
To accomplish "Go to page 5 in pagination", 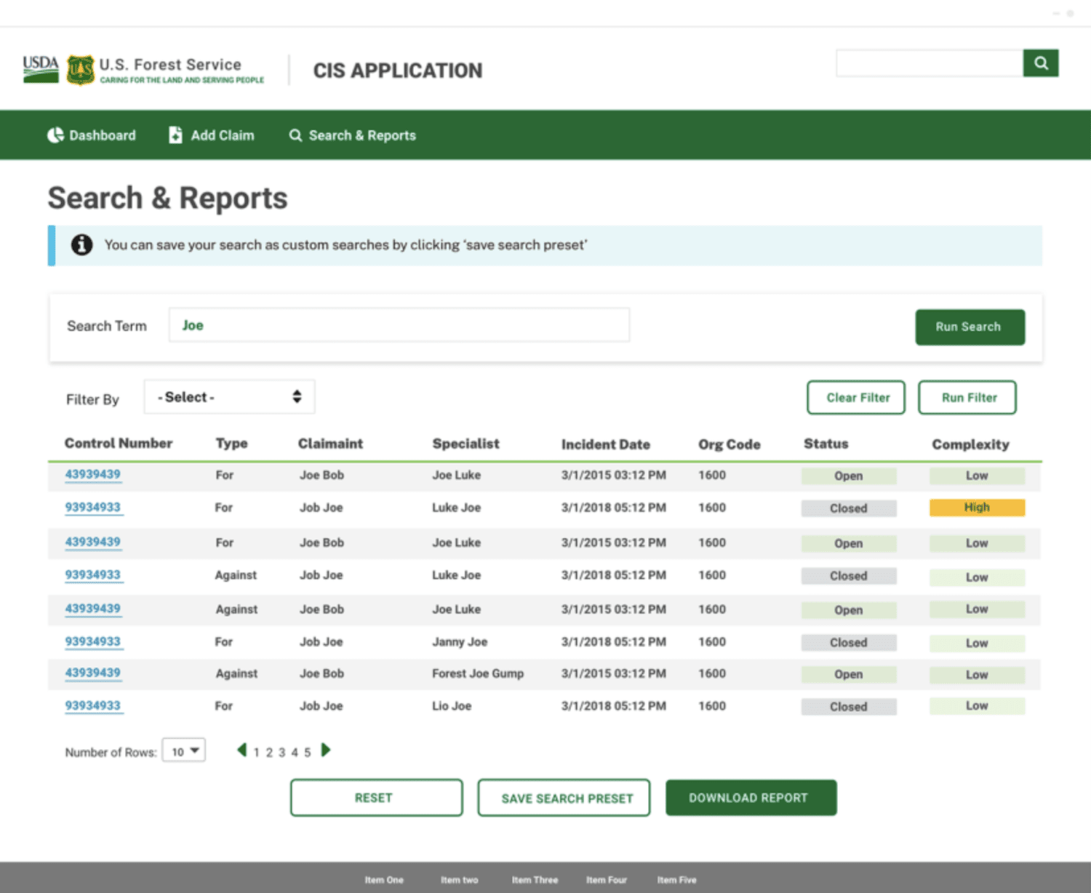I will [308, 753].
